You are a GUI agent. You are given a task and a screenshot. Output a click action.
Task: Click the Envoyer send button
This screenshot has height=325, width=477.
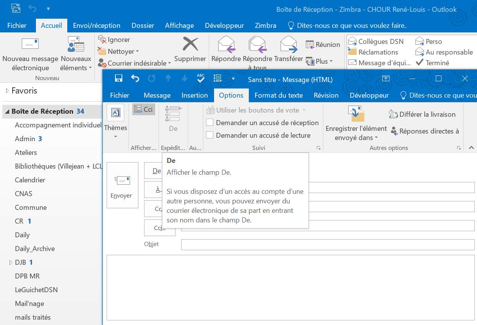(x=122, y=185)
